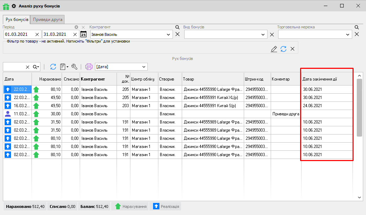Open the Торговельна мережа dropdown
Viewport: 366px width, 215px height.
pyautogui.click(x=348, y=35)
